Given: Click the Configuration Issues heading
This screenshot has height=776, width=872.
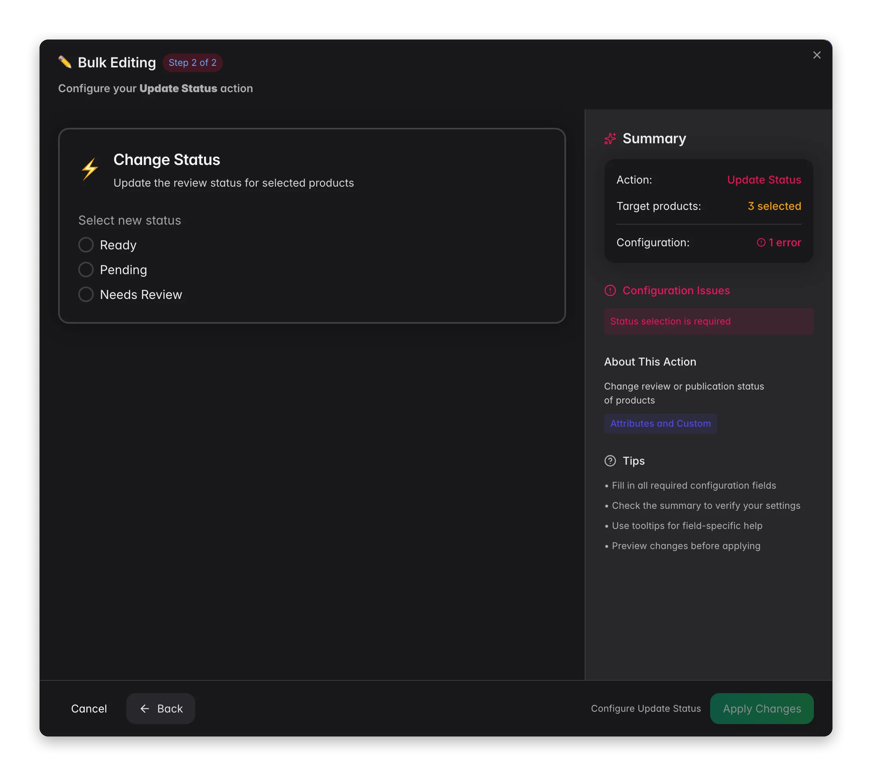Looking at the screenshot, I should pos(676,290).
